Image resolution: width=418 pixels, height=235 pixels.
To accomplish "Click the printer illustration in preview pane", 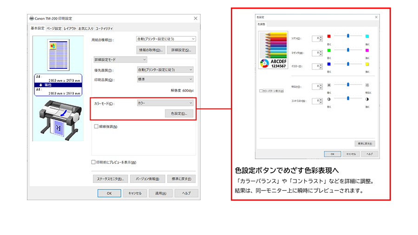I will (58, 117).
